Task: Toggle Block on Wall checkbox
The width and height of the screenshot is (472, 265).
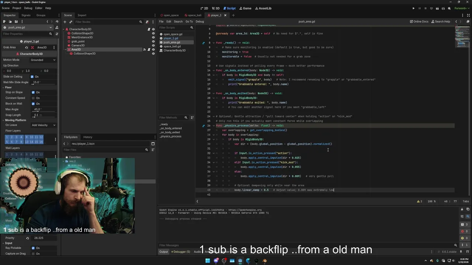Action: [x=33, y=104]
